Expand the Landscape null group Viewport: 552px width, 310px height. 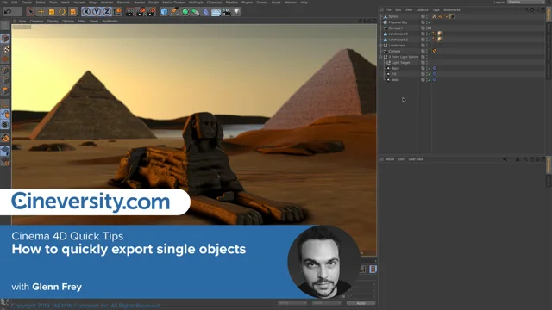tap(381, 46)
